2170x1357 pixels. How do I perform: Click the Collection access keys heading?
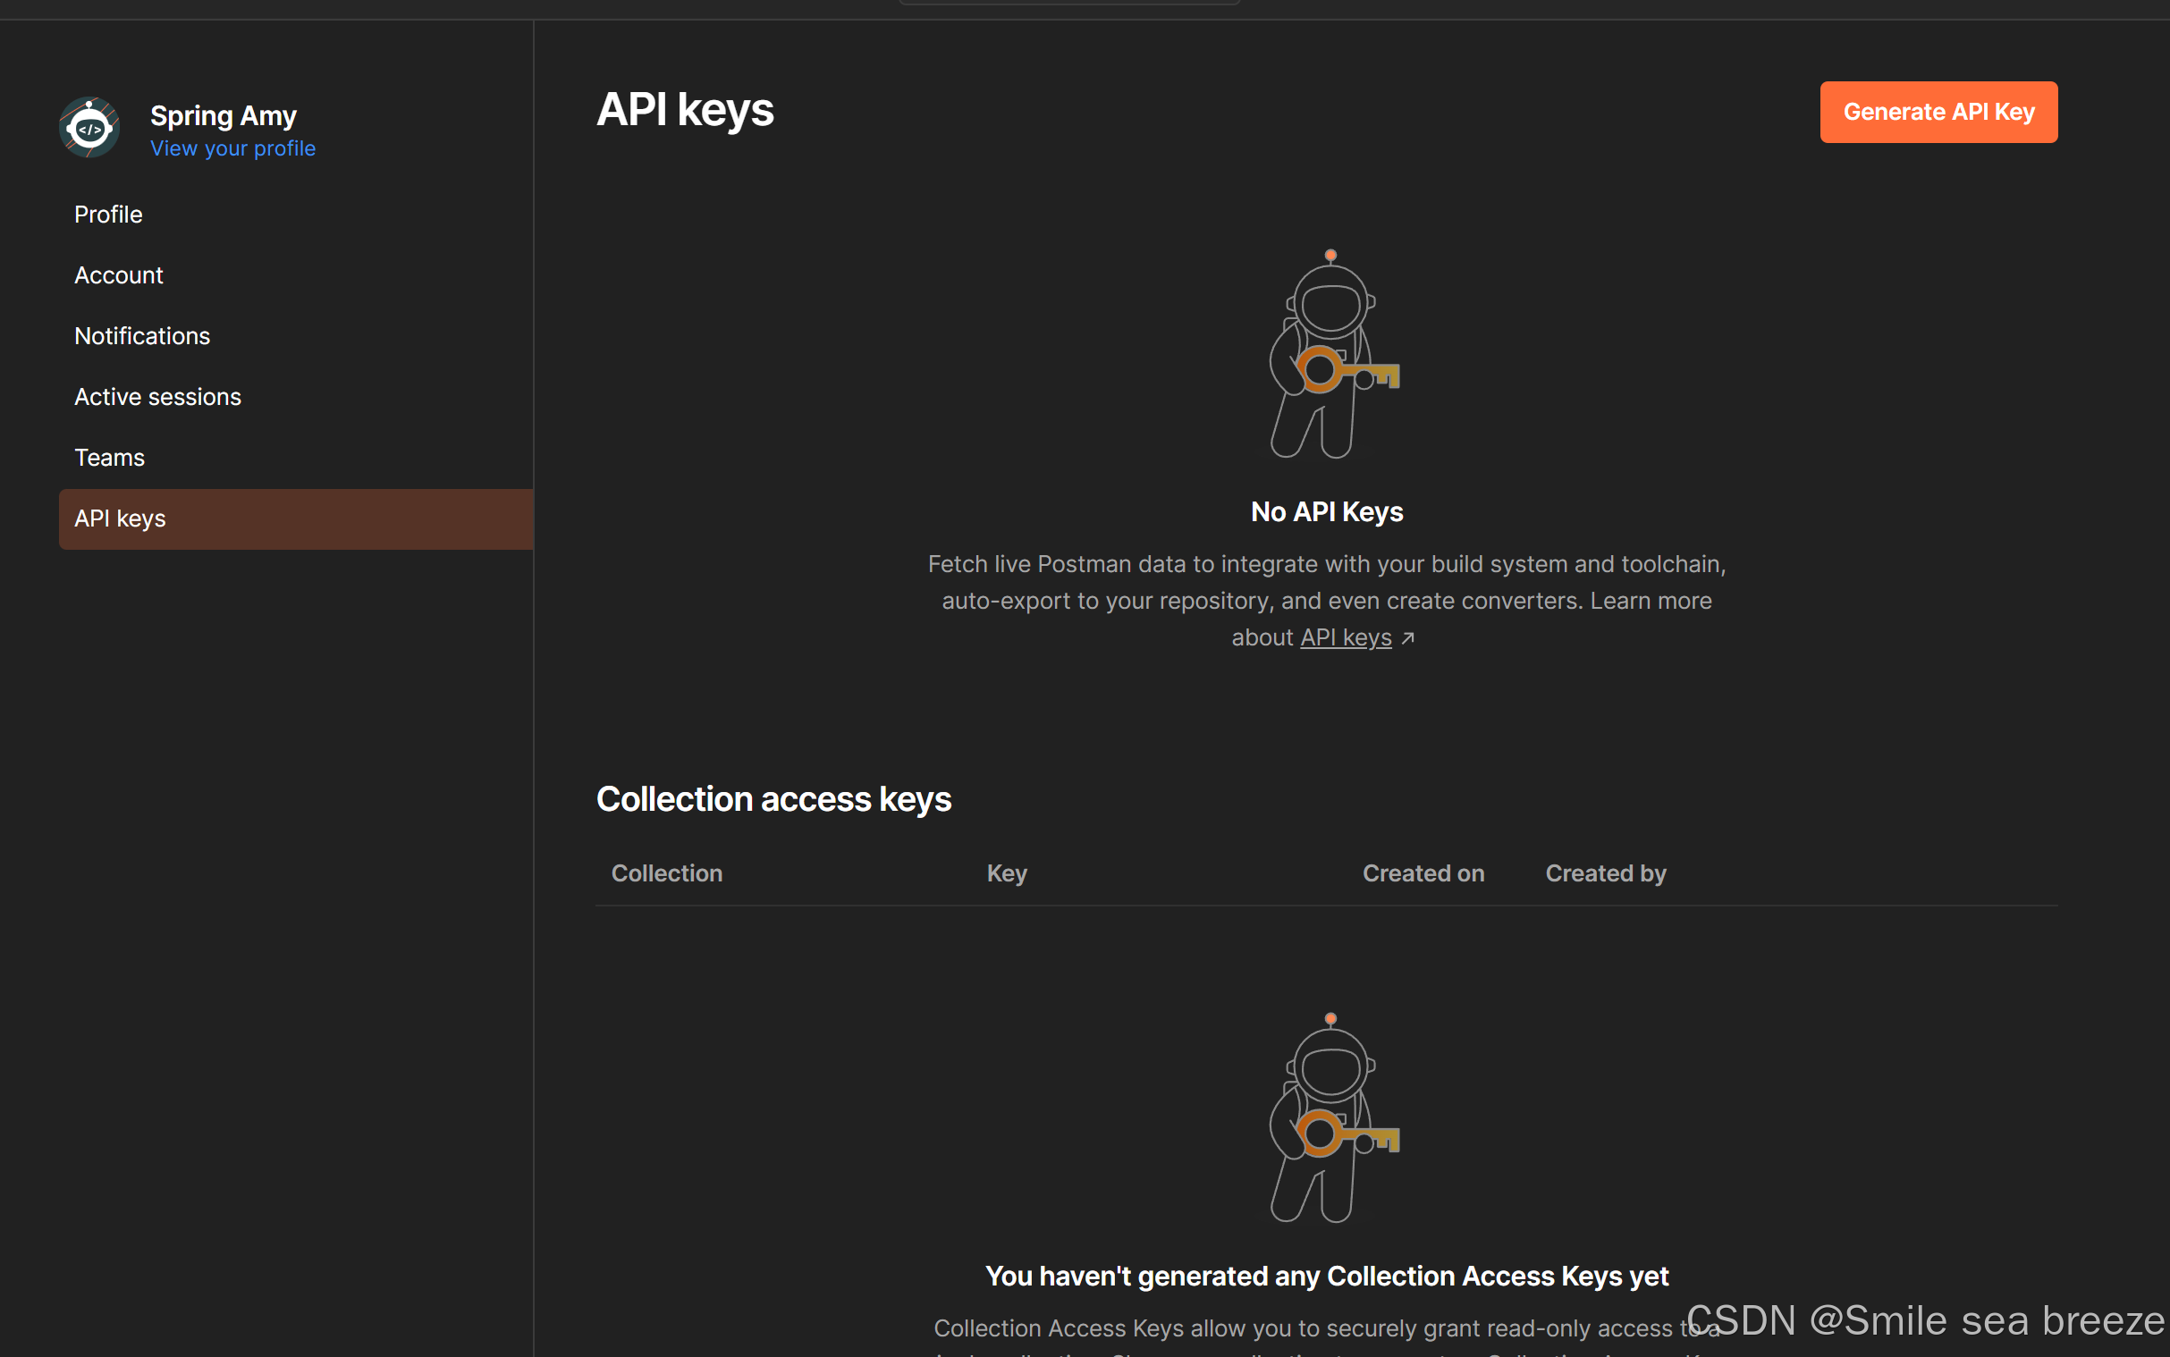point(773,799)
